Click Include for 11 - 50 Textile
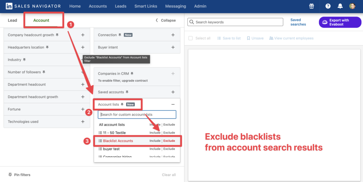 155,133
